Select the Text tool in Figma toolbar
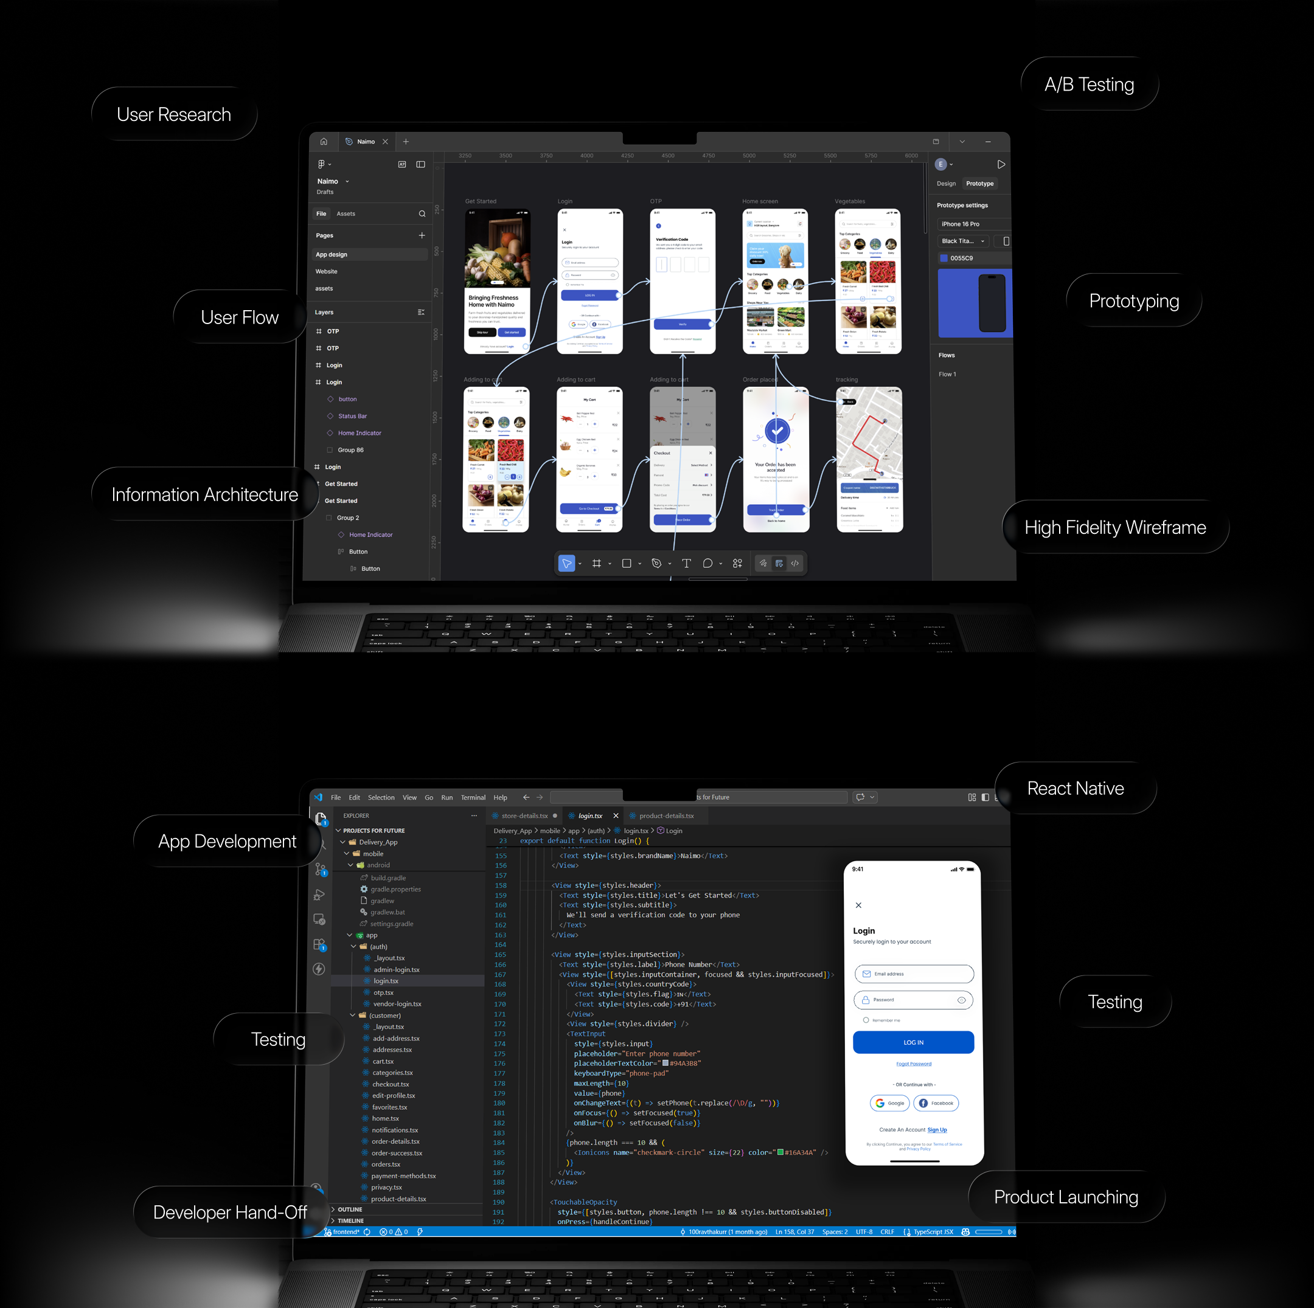 [x=686, y=564]
